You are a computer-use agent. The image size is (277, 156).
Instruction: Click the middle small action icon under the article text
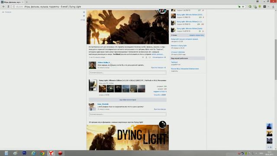[x=146, y=57]
